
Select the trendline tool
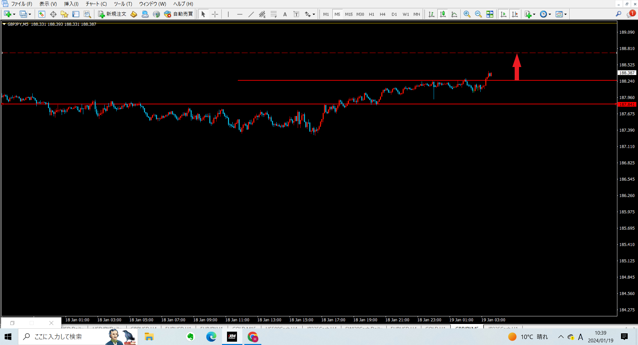(x=251, y=14)
